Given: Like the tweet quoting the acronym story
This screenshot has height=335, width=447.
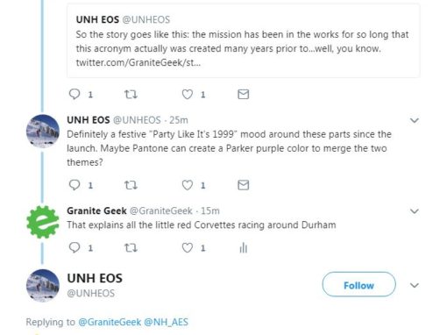Looking at the screenshot, I should pyautogui.click(x=188, y=94).
